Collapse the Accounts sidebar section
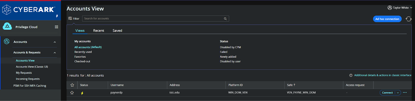Image resolution: width=415 pixels, height=101 pixels. (55, 42)
